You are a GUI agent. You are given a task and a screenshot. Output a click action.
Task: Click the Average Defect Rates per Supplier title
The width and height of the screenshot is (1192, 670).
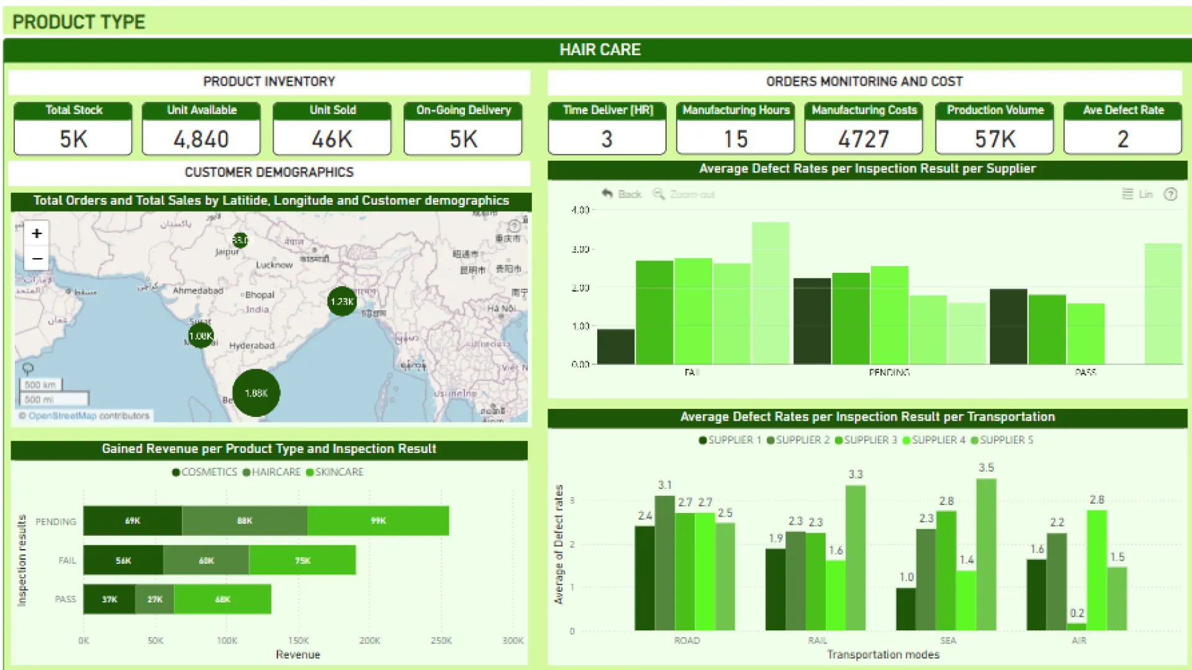click(867, 169)
